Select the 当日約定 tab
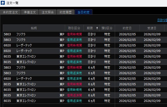 click(83, 12)
